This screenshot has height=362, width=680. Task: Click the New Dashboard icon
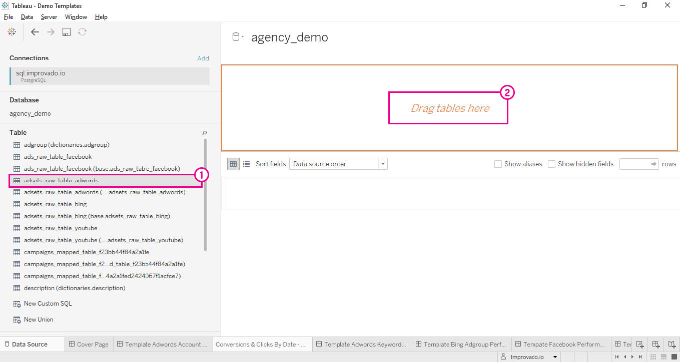(x=656, y=344)
